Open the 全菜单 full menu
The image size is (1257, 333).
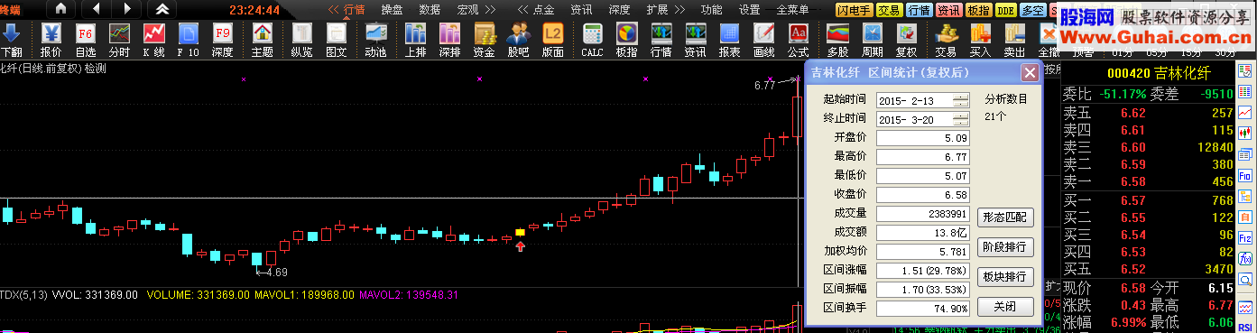pyautogui.click(x=792, y=10)
